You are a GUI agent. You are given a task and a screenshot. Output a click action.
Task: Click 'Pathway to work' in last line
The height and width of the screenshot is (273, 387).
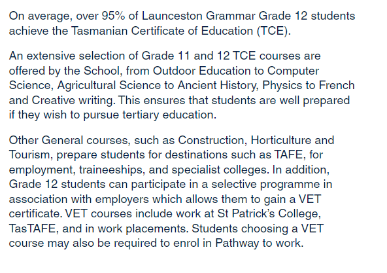click(x=258, y=244)
